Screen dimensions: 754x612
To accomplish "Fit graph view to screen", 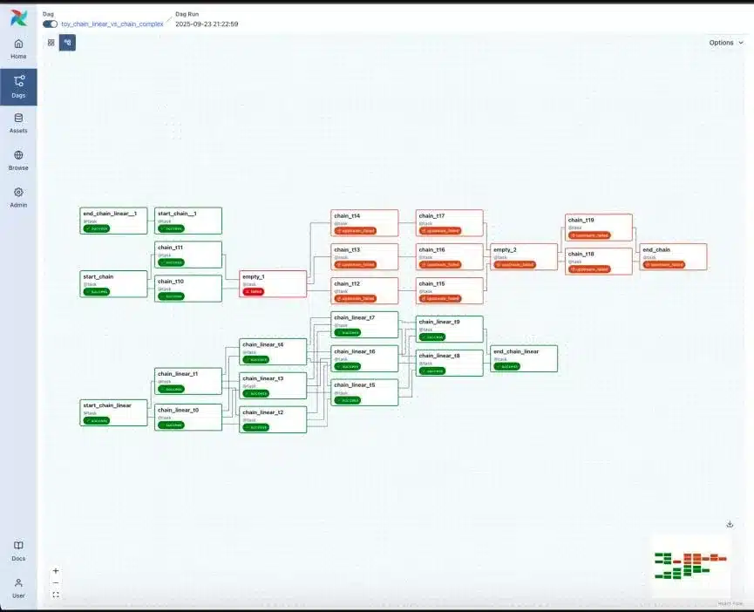I will tap(56, 595).
